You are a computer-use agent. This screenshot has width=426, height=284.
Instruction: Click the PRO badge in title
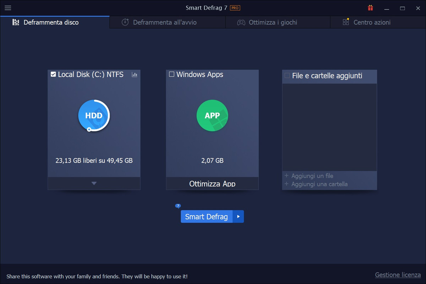click(235, 8)
